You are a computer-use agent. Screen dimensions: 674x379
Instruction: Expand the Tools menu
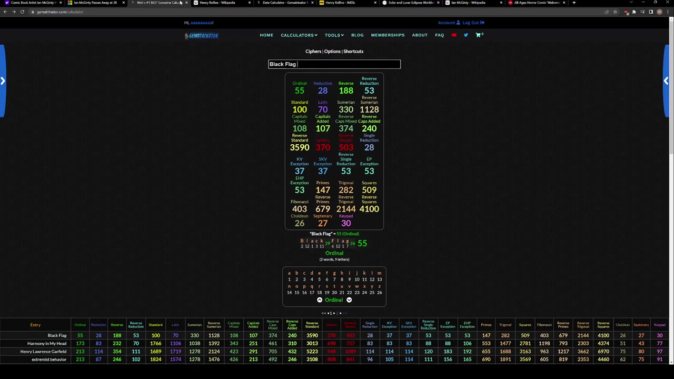[x=334, y=35]
